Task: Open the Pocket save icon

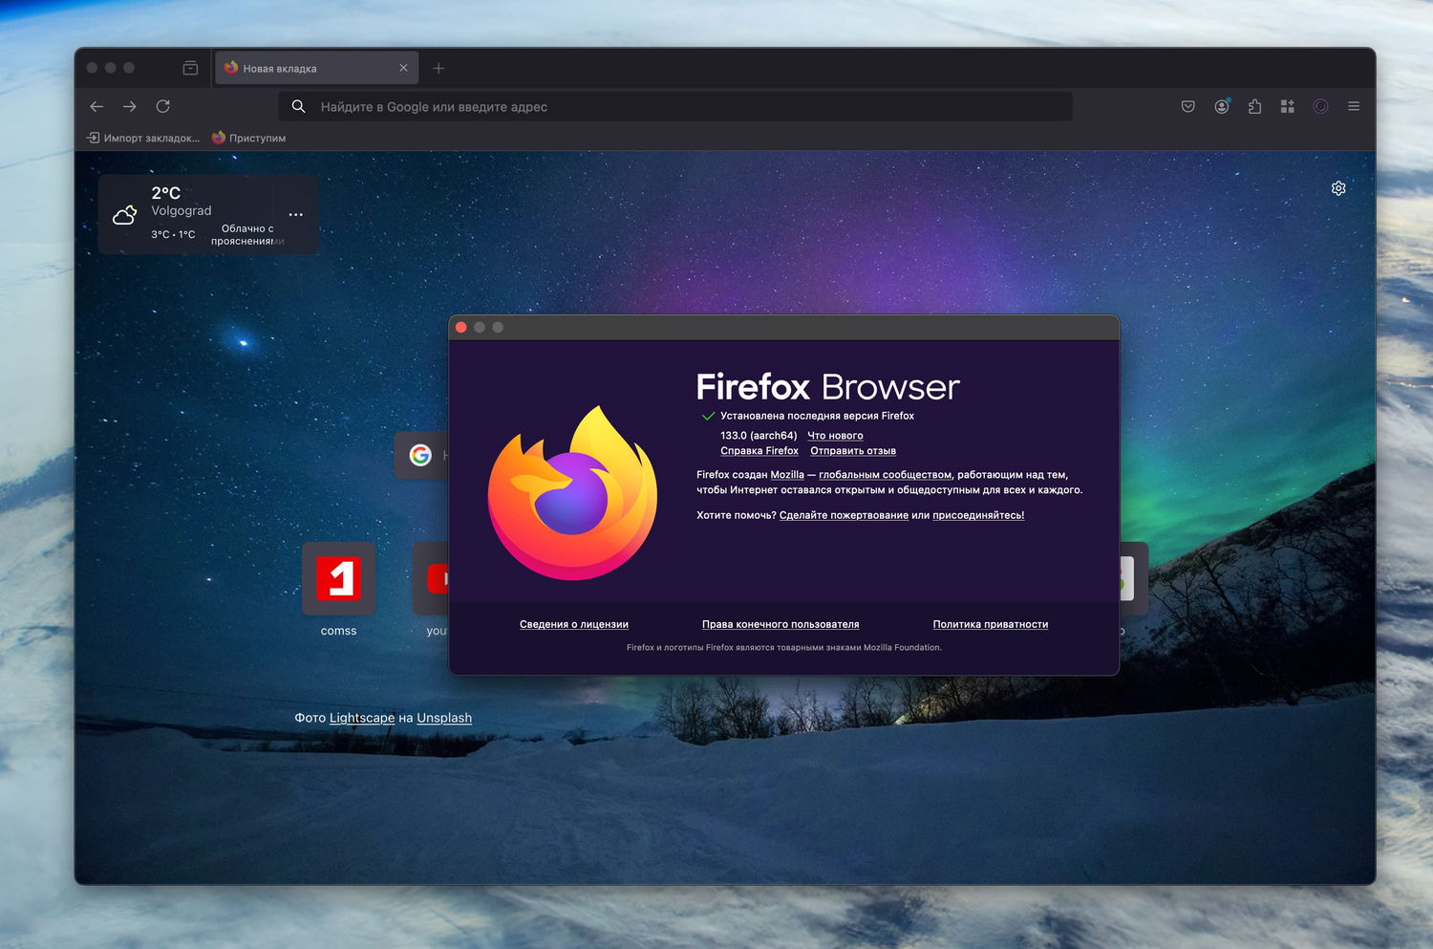Action: (1188, 106)
